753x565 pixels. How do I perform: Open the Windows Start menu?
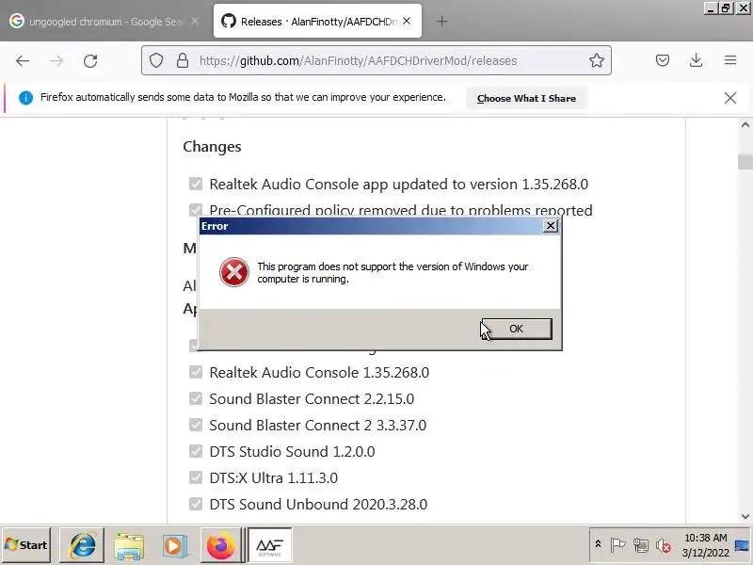pos(26,545)
